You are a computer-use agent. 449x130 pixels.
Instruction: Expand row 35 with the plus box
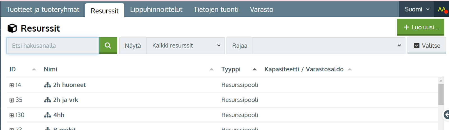click(x=12, y=100)
